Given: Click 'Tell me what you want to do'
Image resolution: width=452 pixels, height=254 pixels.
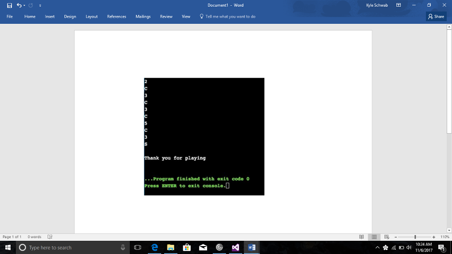Looking at the screenshot, I should [x=227, y=16].
